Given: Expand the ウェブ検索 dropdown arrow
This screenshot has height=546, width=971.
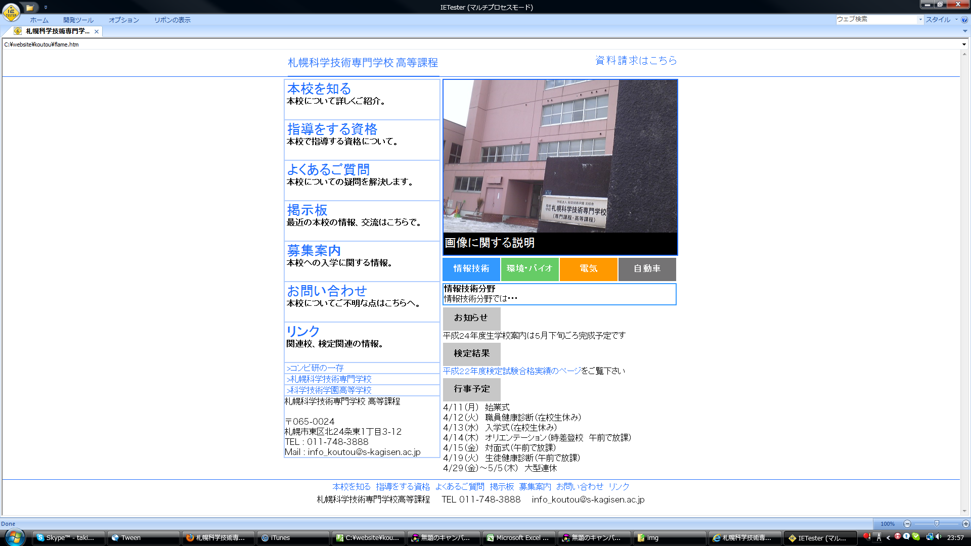Looking at the screenshot, I should pyautogui.click(x=920, y=19).
